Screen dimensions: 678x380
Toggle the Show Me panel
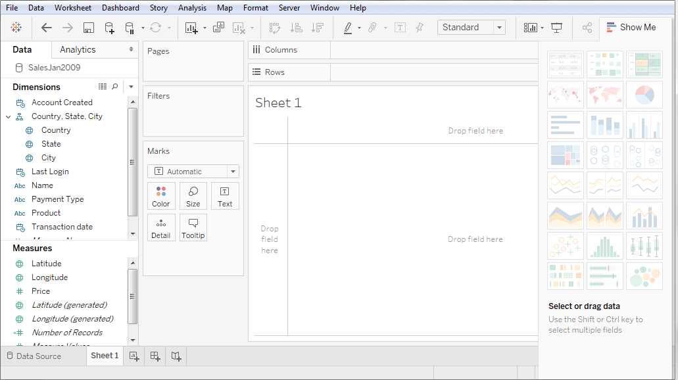point(631,27)
